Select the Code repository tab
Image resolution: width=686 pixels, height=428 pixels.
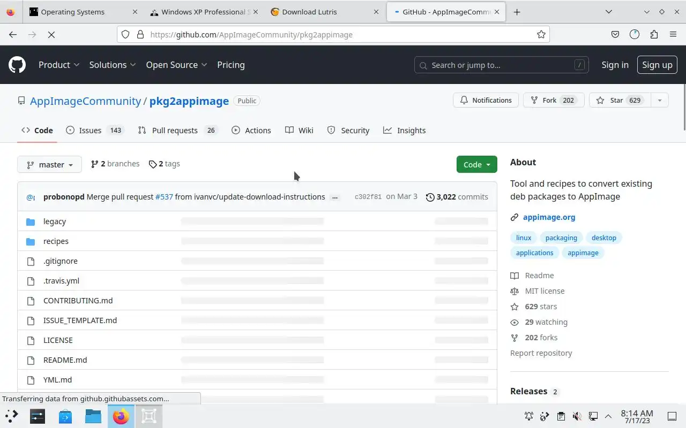tap(37, 131)
